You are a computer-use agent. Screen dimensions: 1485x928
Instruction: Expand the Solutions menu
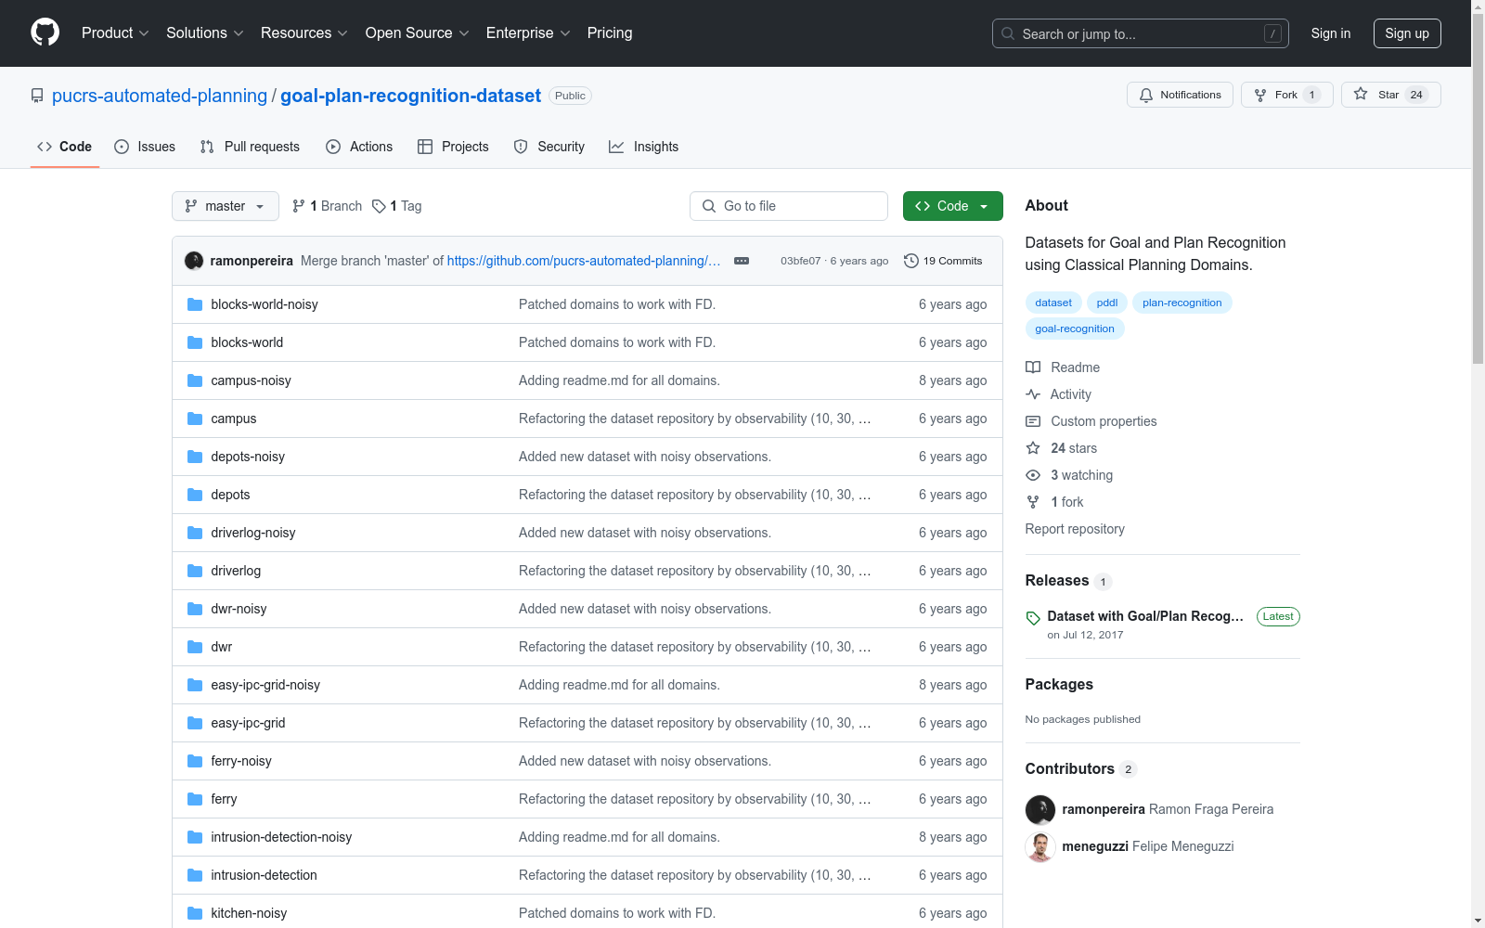point(205,33)
